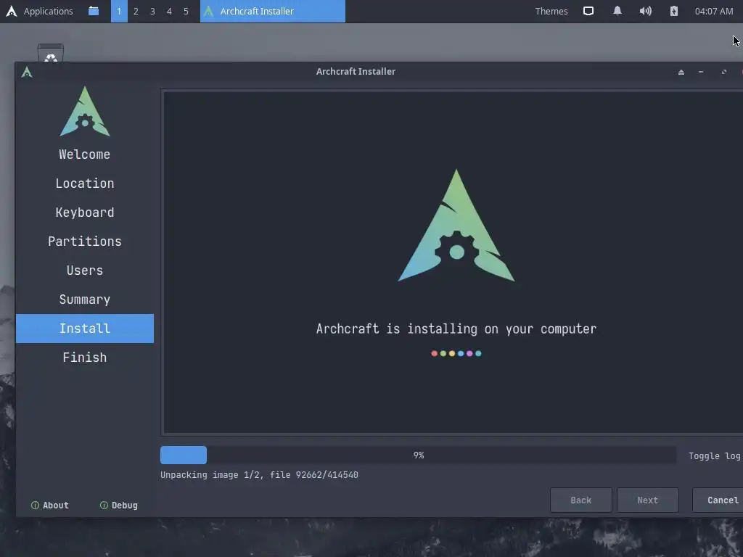
Task: Click the Archcraft logo in the installer sidebar
Action: pyautogui.click(x=85, y=111)
